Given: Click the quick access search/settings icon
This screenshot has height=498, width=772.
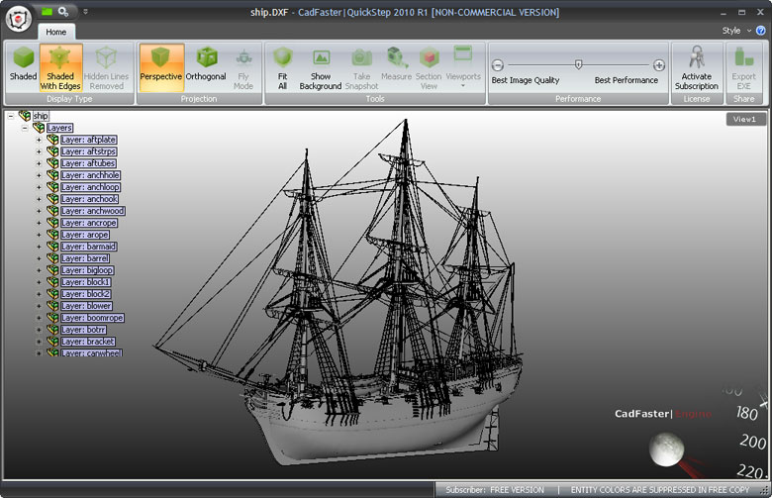Looking at the screenshot, I should [63, 11].
